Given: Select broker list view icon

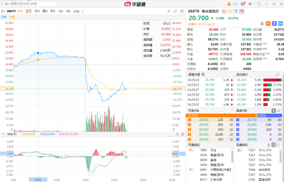Looking at the screenshot, I should point(274,145).
